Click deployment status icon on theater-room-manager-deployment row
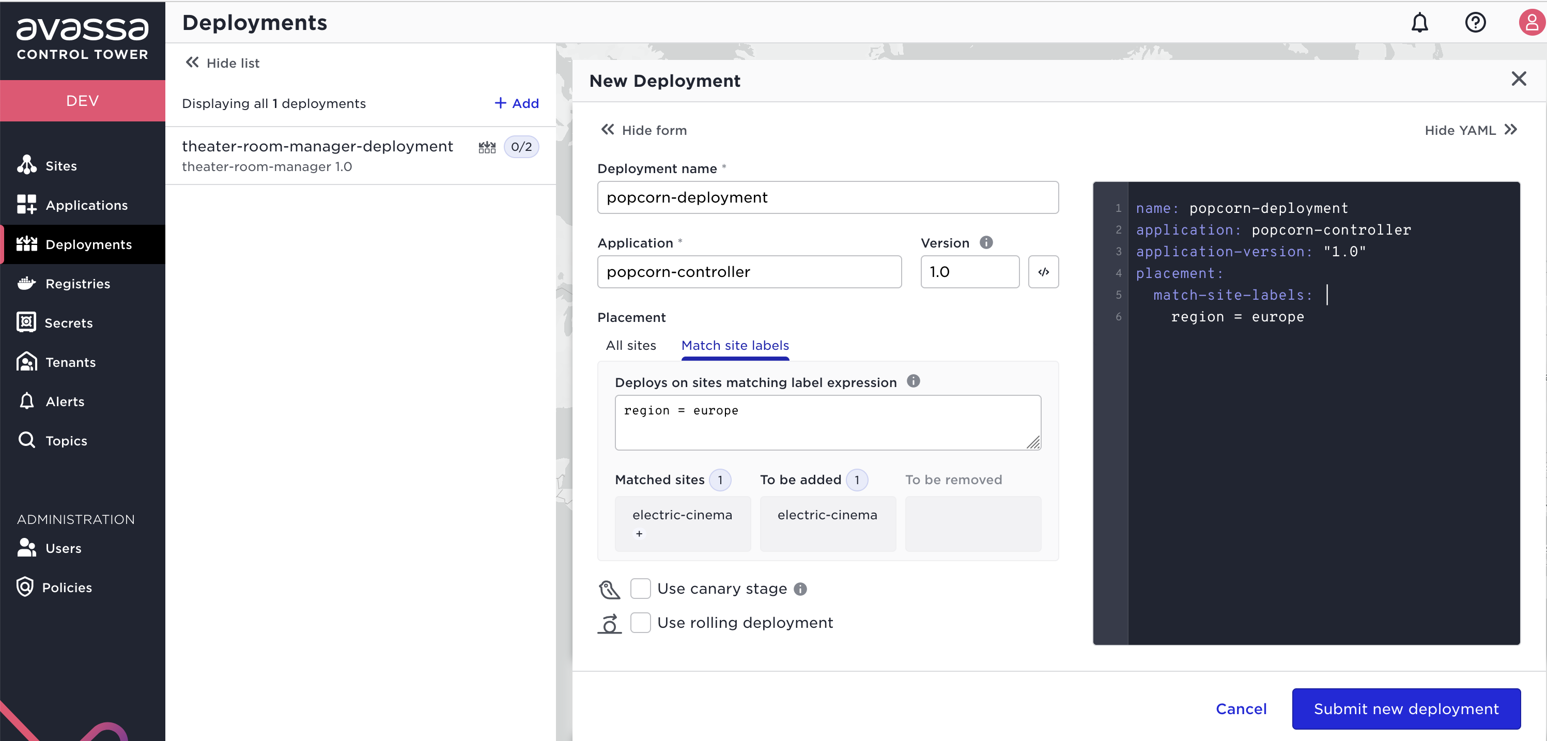1547x741 pixels. click(486, 147)
